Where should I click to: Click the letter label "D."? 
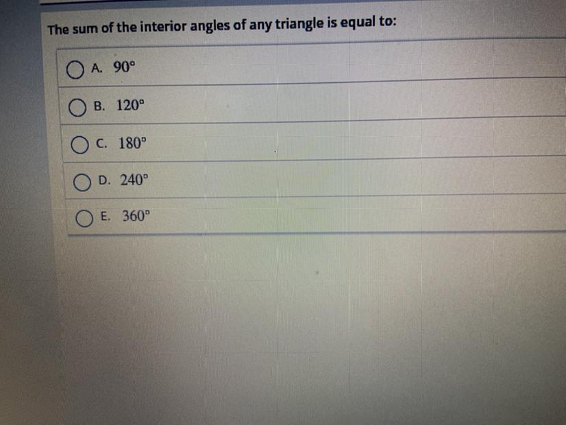point(104,180)
